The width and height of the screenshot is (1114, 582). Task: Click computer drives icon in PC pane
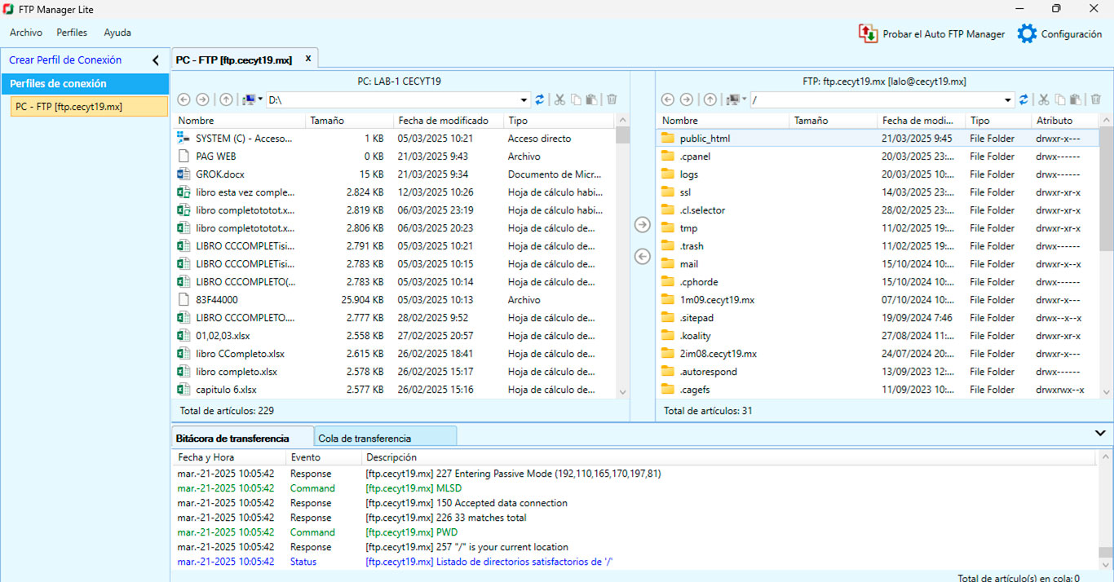[249, 99]
